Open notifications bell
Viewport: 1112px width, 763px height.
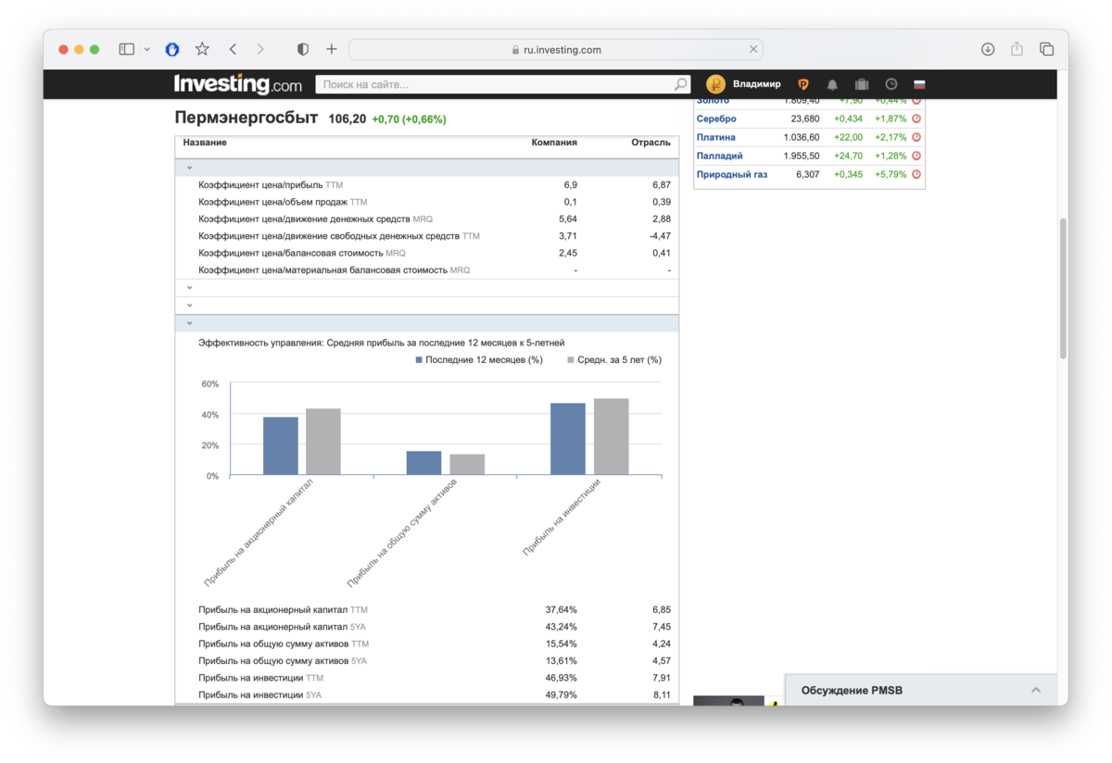coord(832,84)
